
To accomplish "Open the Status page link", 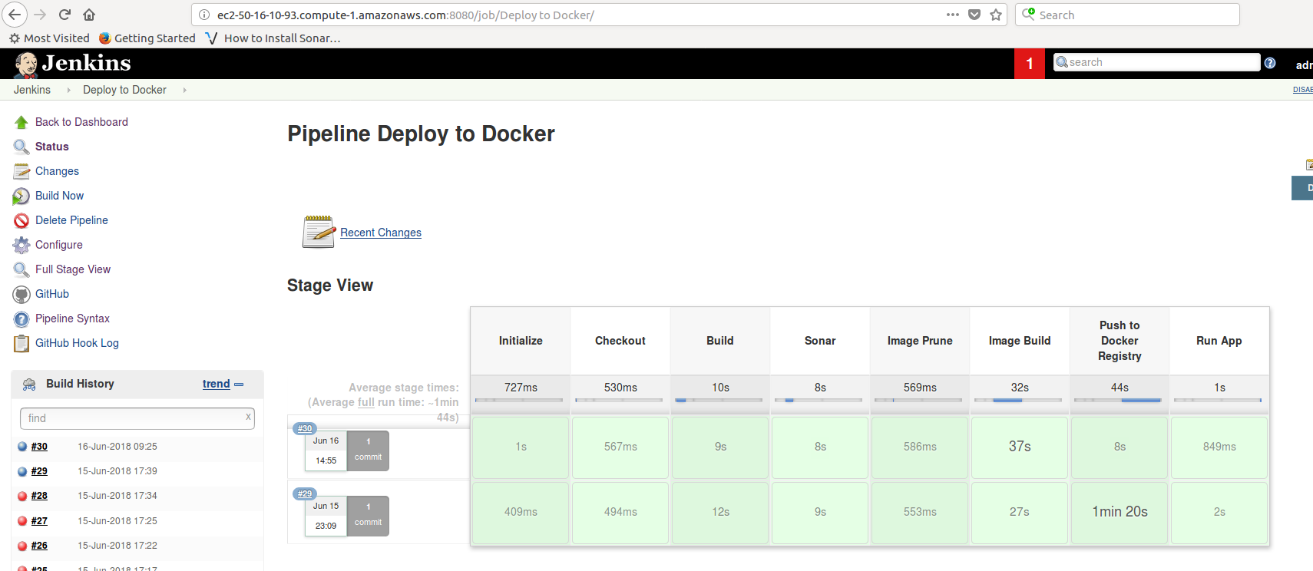I will pyautogui.click(x=52, y=147).
